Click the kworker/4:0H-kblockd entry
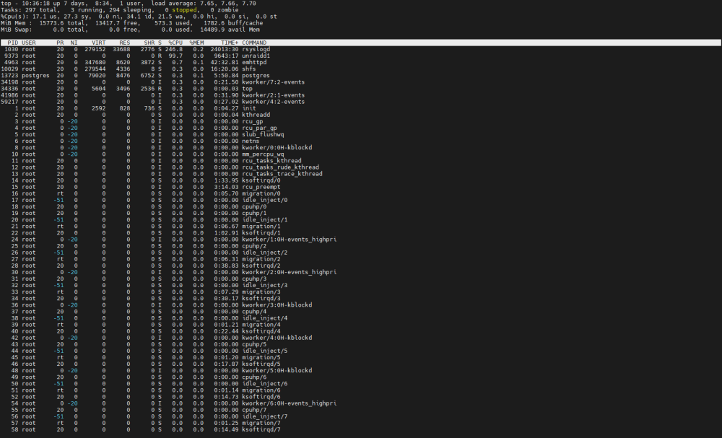722x438 pixels. click(277, 338)
